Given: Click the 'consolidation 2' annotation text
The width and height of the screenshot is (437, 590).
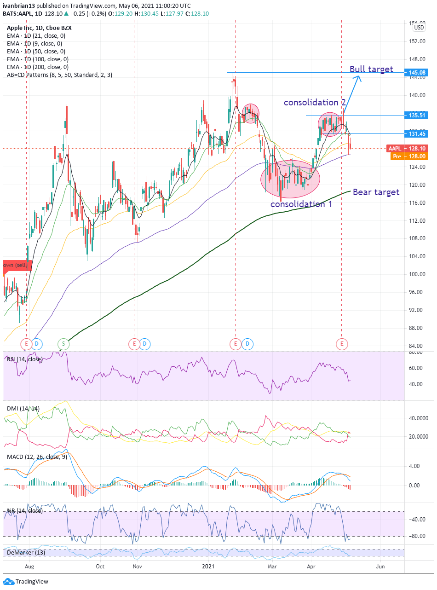Looking at the screenshot, I should coord(315,102).
